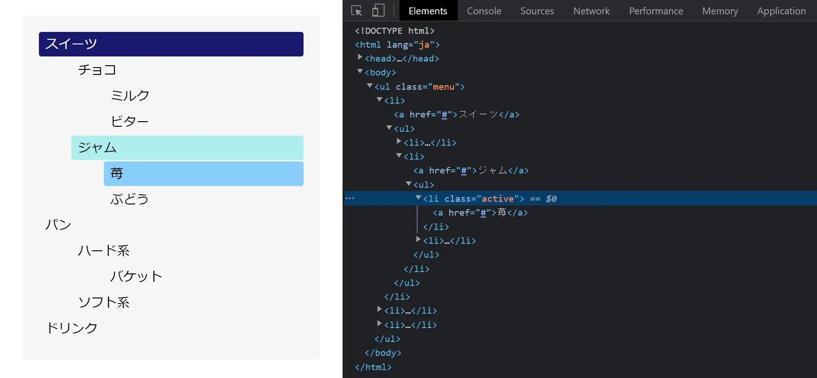The height and width of the screenshot is (378, 817).
Task: Click the href "#" value in ジャム anchor
Action: (463, 171)
